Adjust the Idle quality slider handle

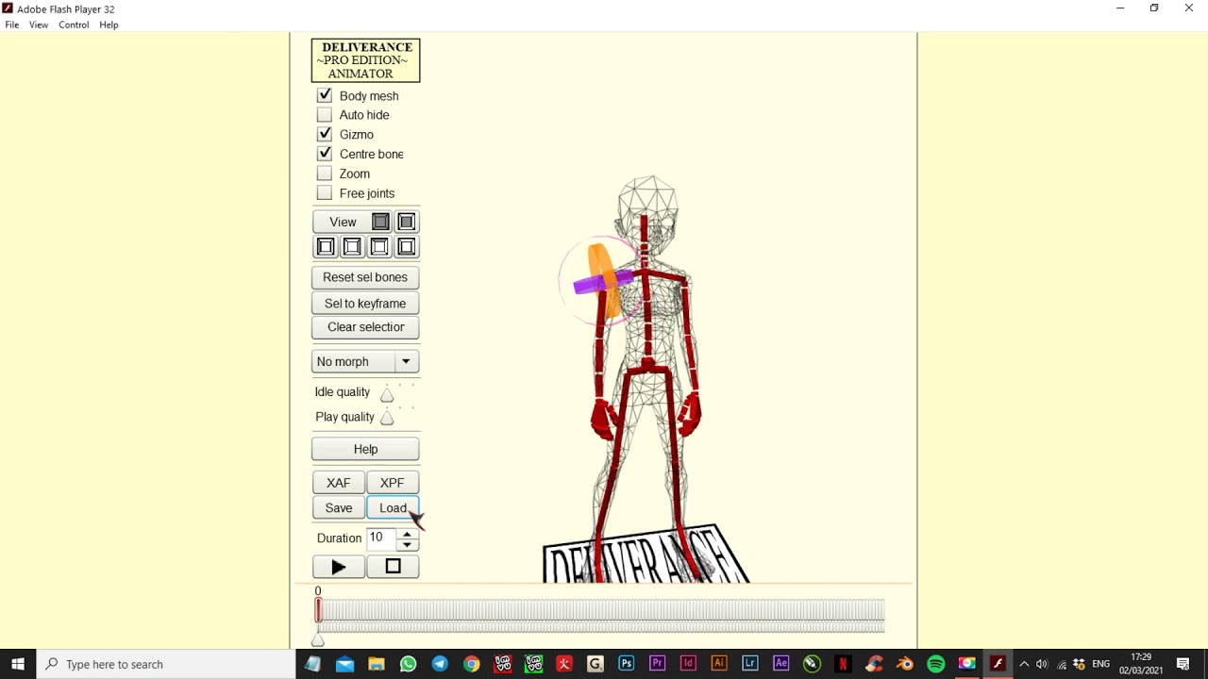click(x=387, y=394)
